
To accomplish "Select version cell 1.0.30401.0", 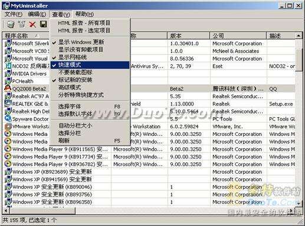I will click(189, 44).
